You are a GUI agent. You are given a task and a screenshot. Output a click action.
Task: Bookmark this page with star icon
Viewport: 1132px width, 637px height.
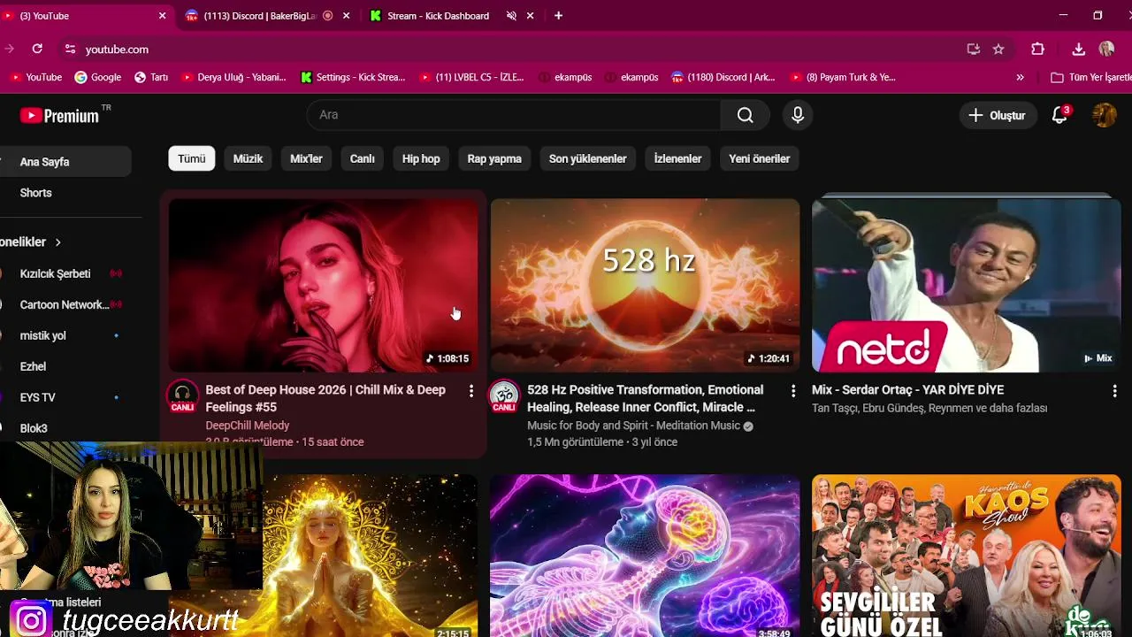[998, 50]
